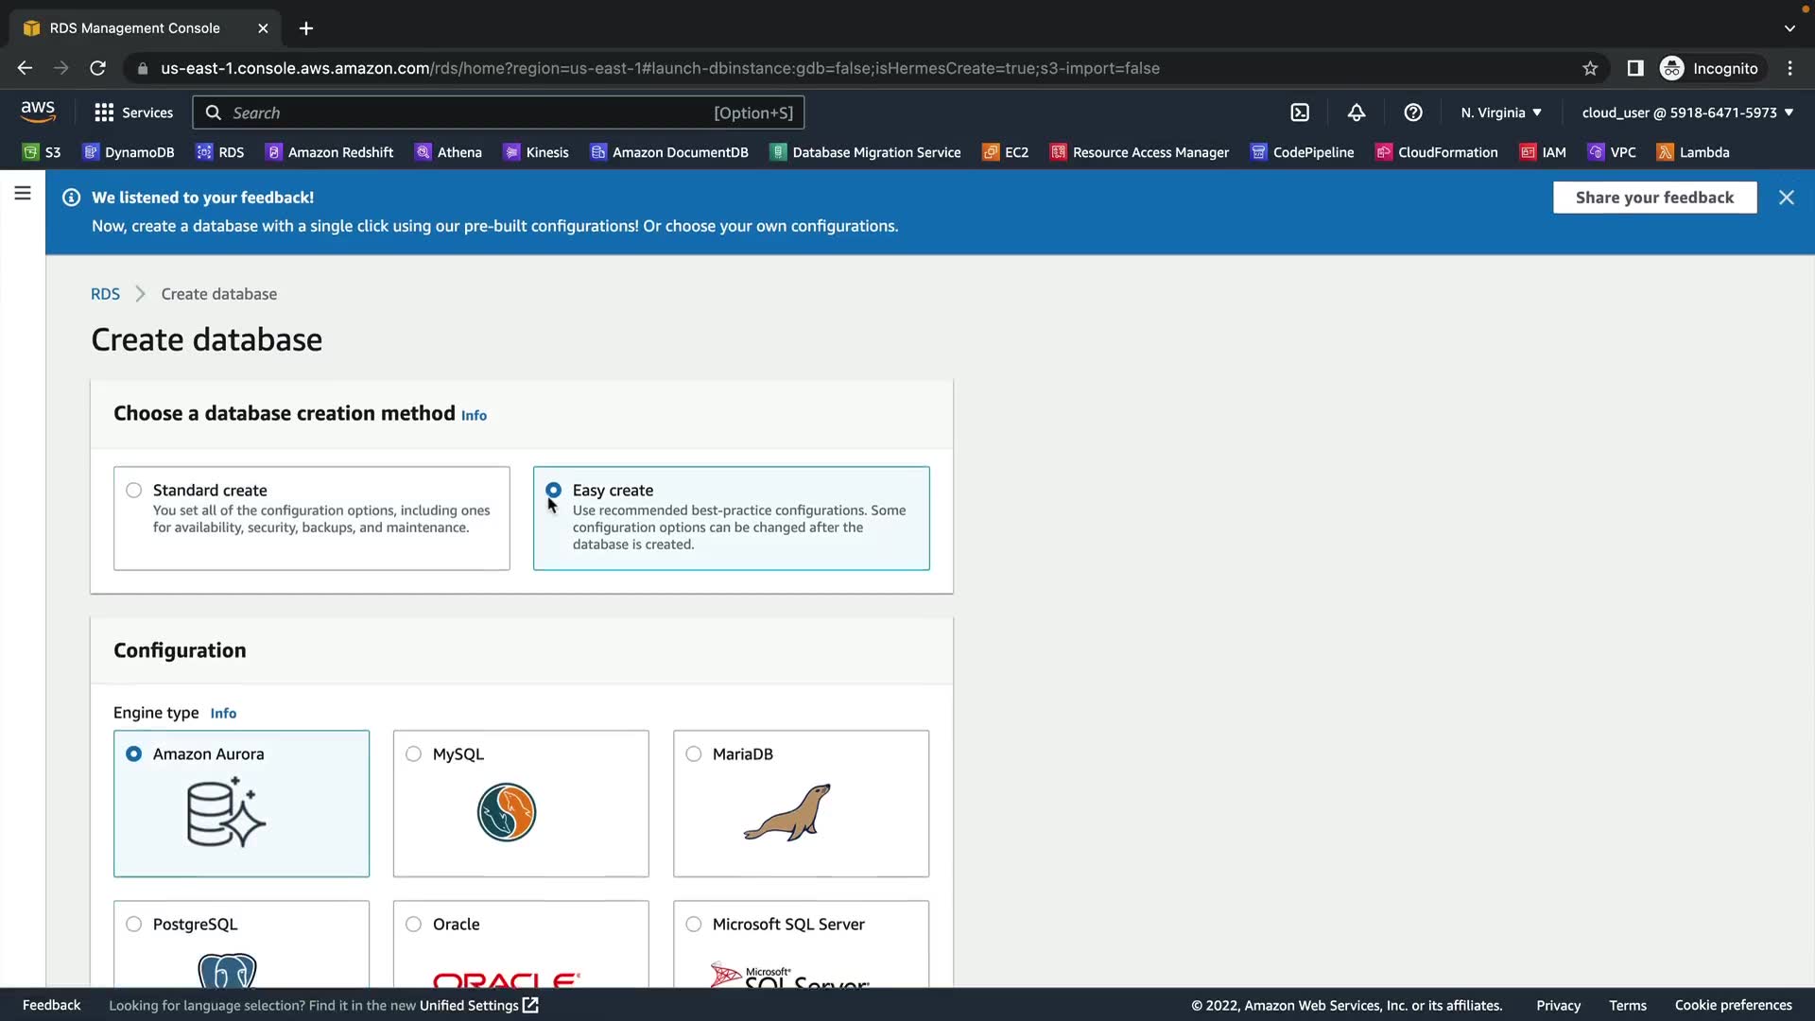
Task: Click the AWS support help icon
Action: coord(1413,112)
